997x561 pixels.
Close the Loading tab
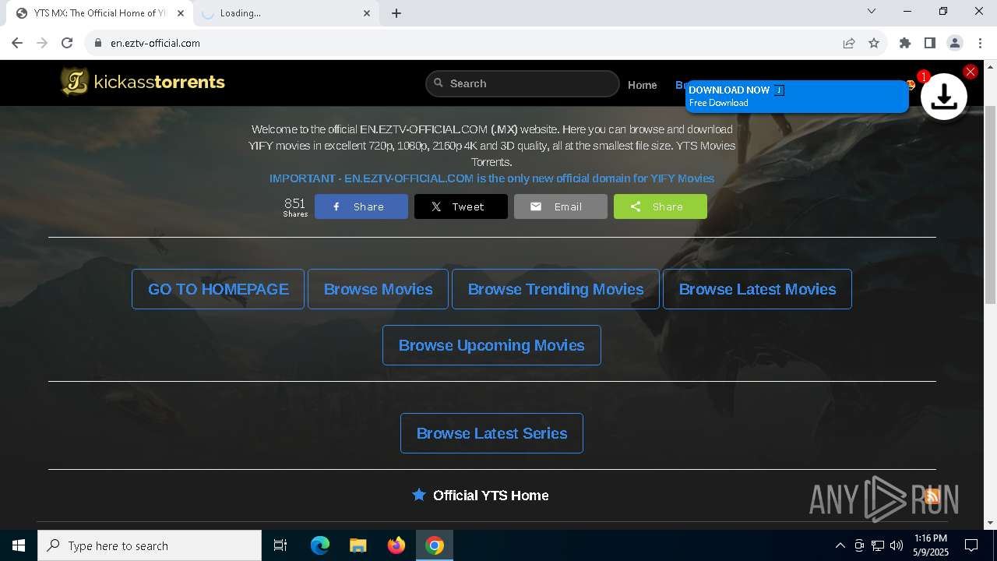[367, 13]
